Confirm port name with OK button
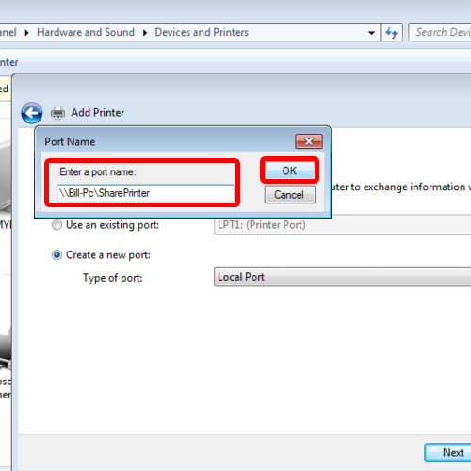 [289, 171]
